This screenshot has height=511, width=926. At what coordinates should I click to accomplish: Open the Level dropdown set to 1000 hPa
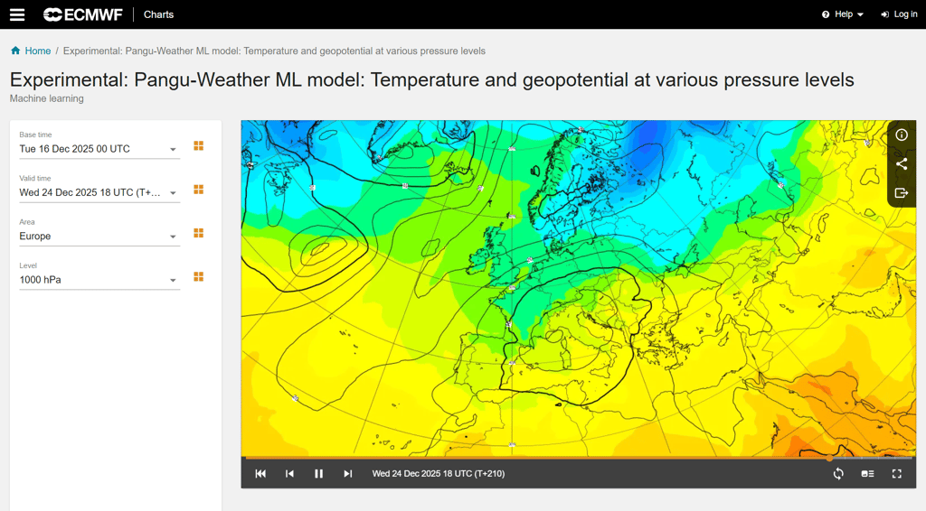click(x=99, y=280)
